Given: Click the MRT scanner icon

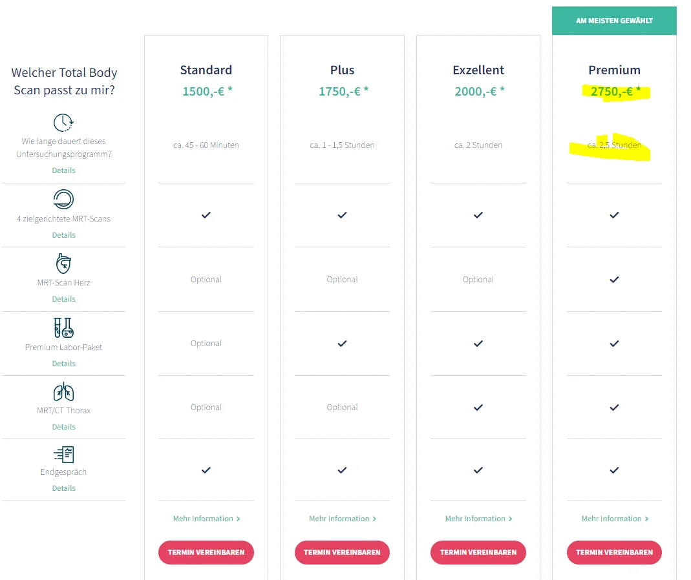Looking at the screenshot, I should click(x=63, y=199).
